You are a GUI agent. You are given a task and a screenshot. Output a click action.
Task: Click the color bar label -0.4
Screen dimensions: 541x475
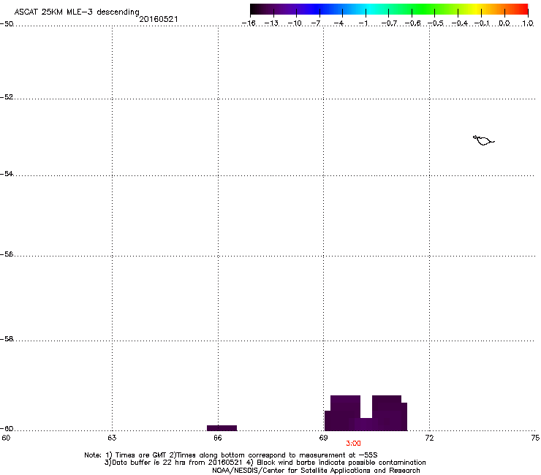pos(459,23)
